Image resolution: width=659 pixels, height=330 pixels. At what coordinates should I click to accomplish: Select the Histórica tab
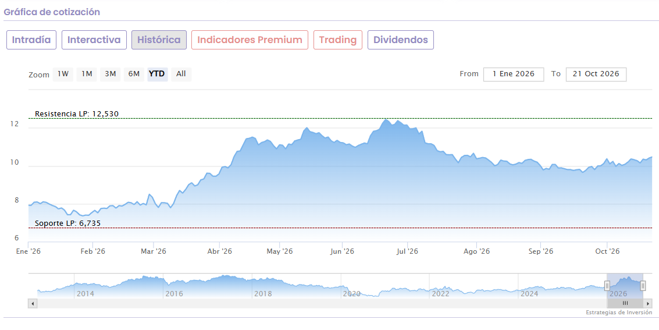[x=159, y=40]
